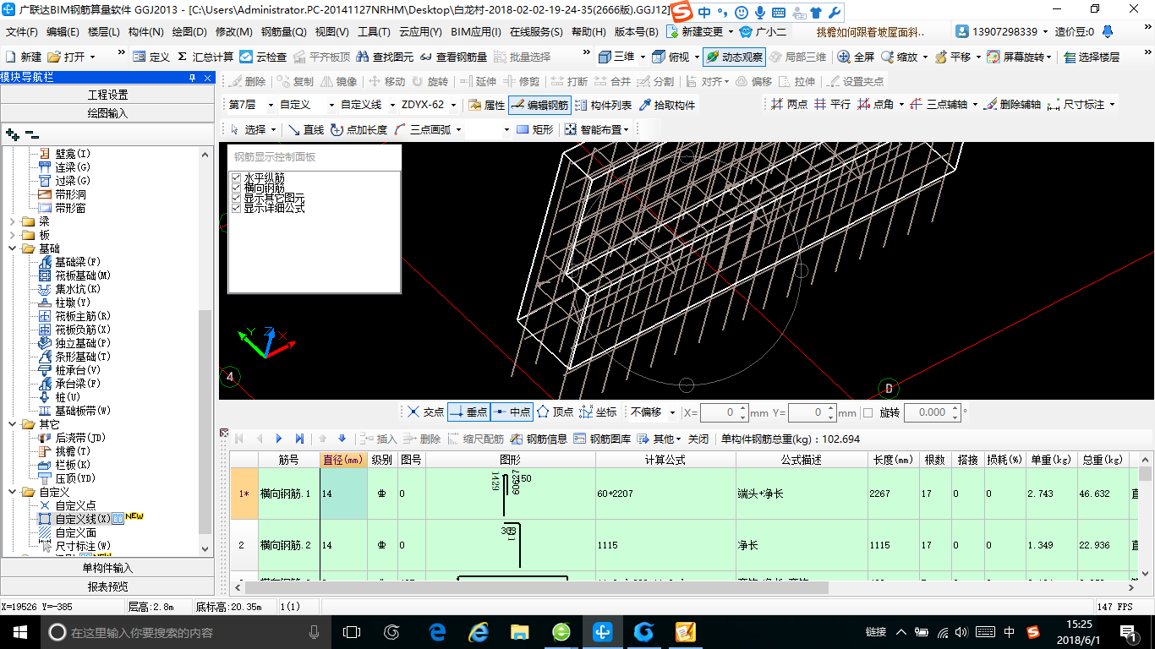Toggle 显示详细公式 checkbox
1155x649 pixels.
237,208
